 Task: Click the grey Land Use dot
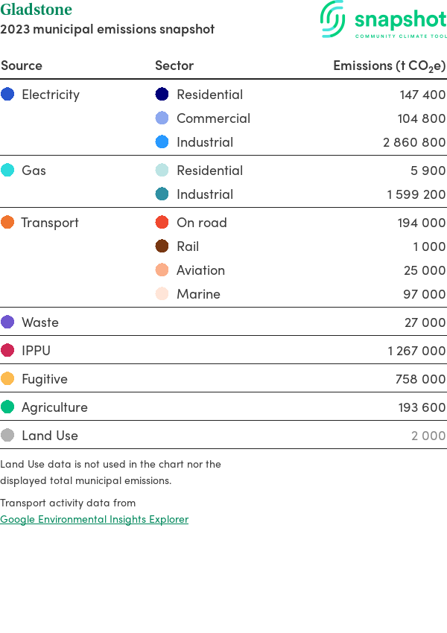pos(7,436)
